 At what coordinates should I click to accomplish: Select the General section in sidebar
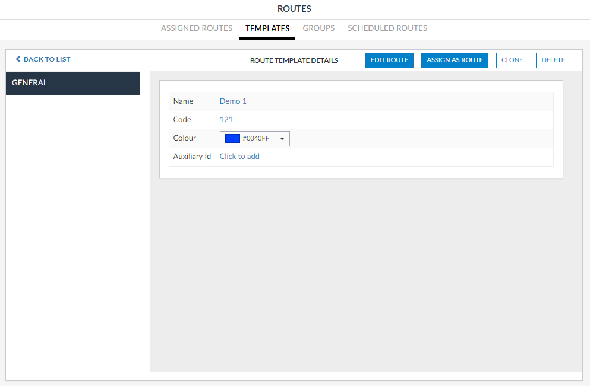[72, 83]
